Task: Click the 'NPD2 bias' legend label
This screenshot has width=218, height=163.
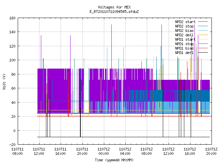Action: [x=184, y=31]
